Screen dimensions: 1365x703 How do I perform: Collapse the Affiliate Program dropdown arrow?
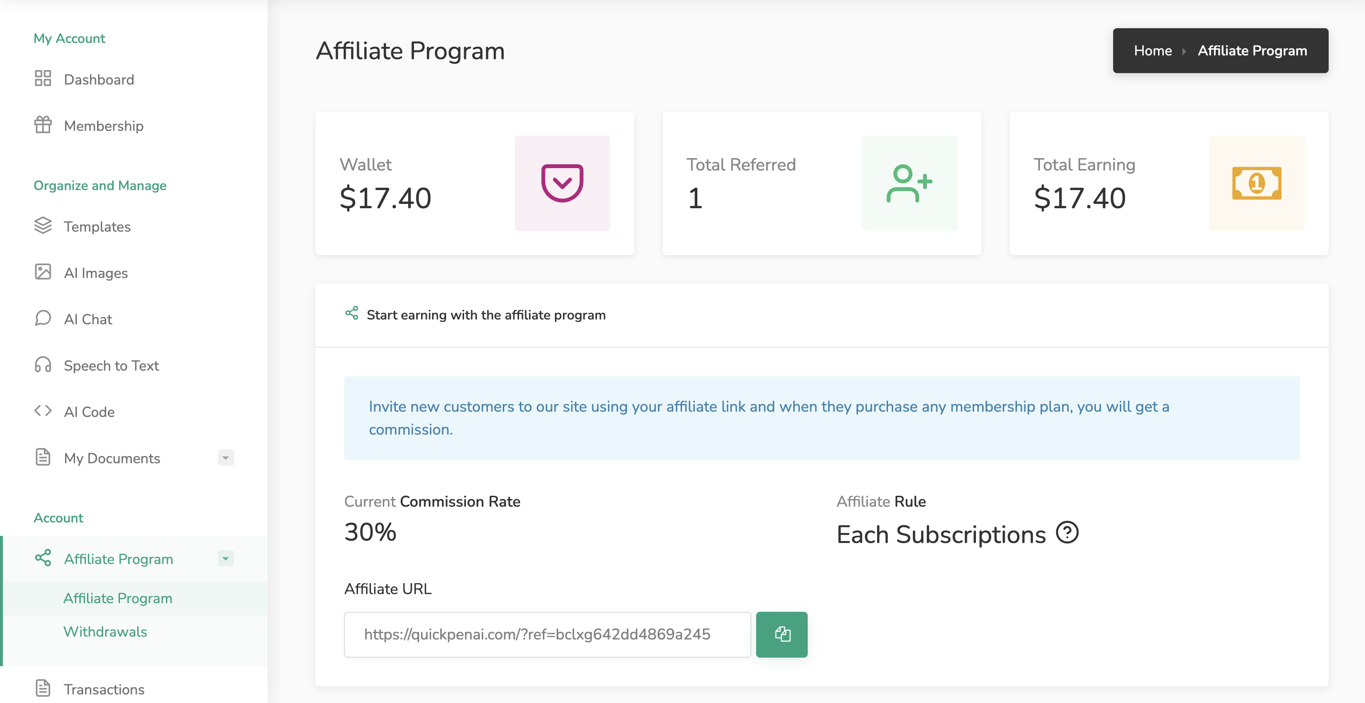(x=226, y=558)
